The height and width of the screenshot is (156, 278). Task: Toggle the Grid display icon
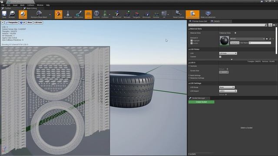coord(88,14)
